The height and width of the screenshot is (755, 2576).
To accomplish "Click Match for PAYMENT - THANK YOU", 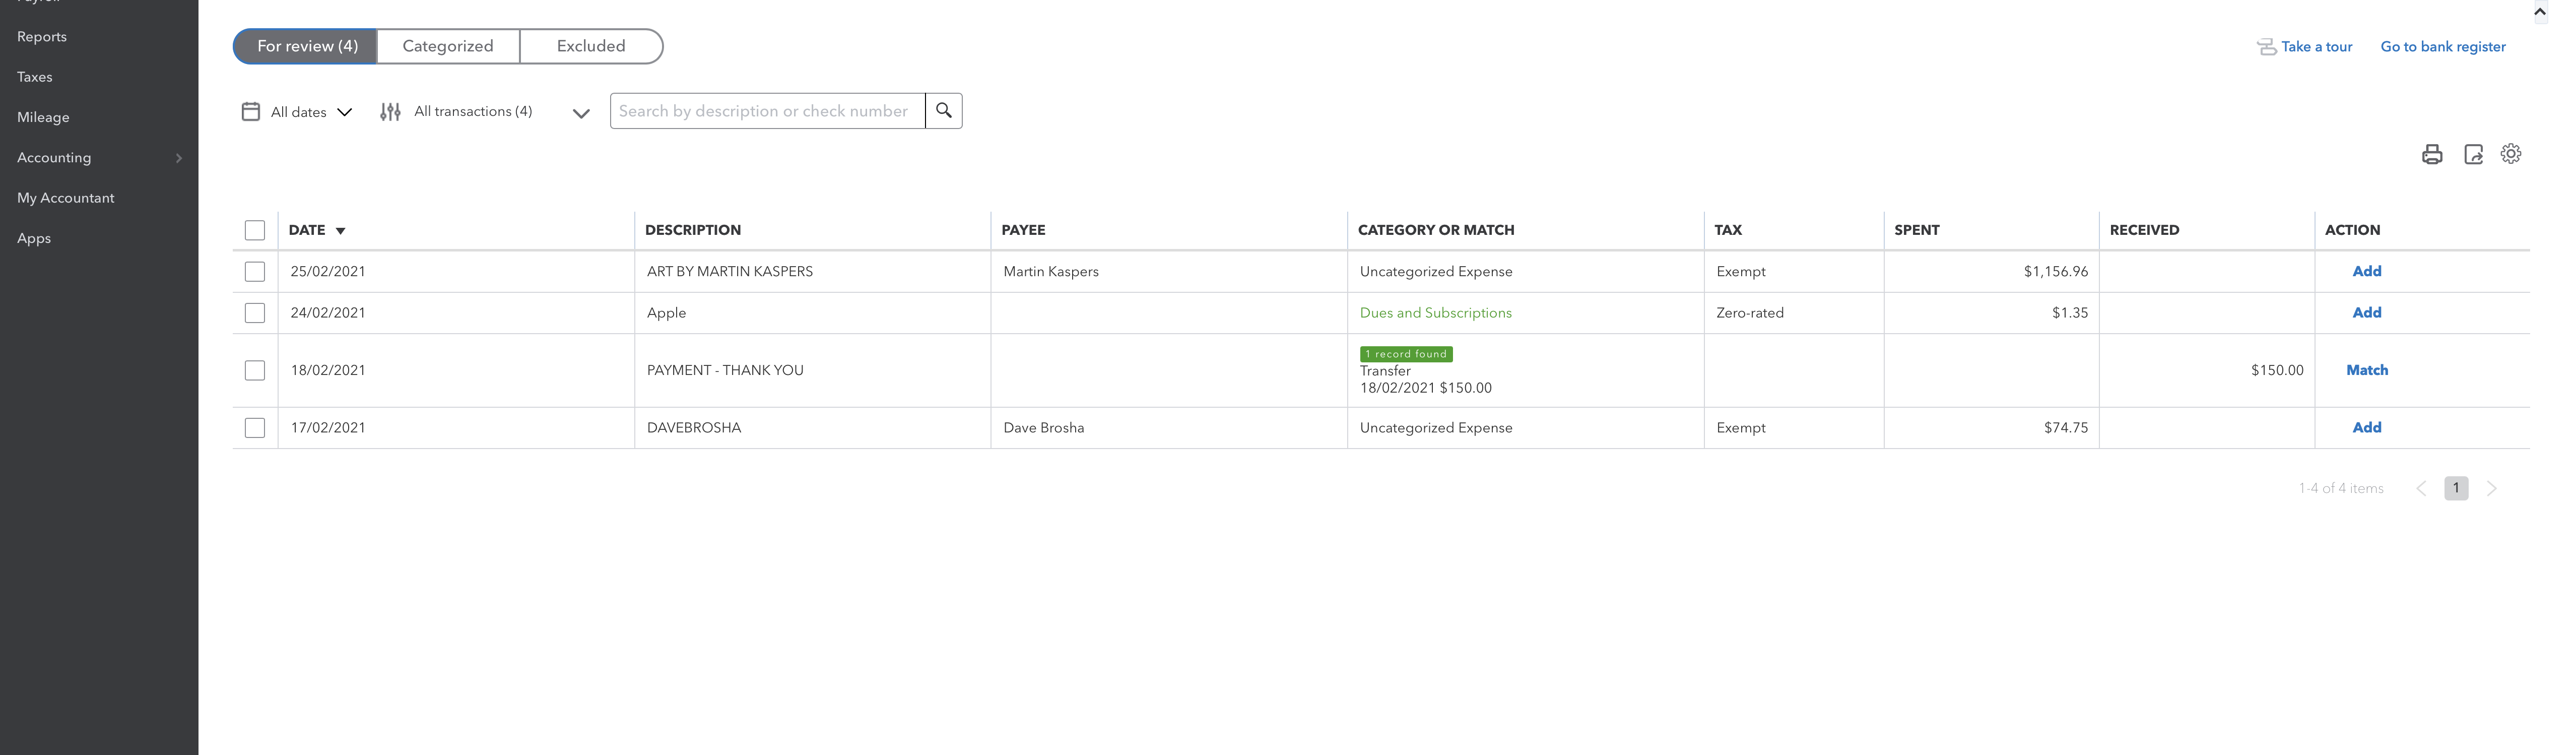I will (x=2366, y=370).
